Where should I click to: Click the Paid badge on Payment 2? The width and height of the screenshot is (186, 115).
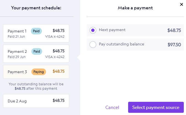(36, 51)
